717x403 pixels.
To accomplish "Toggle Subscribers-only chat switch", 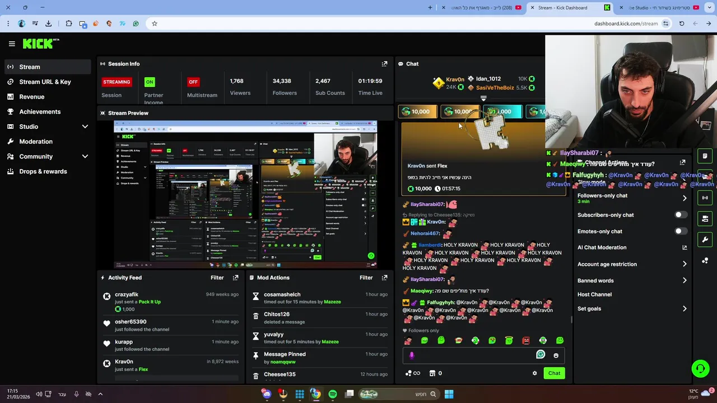I will (x=681, y=215).
